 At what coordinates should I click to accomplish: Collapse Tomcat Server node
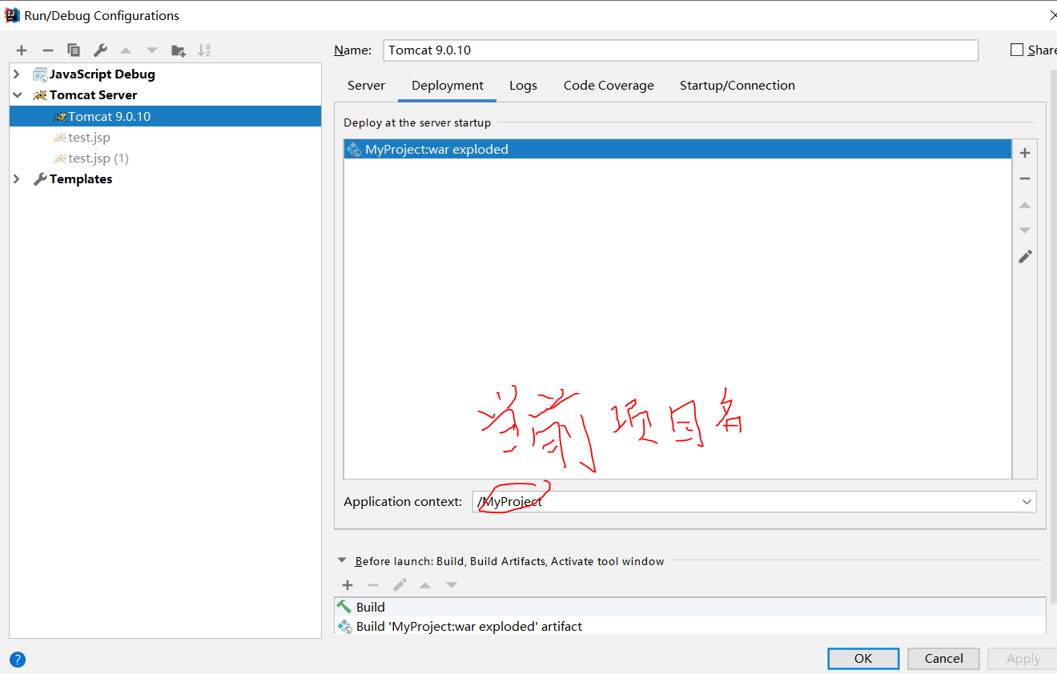pyautogui.click(x=17, y=94)
